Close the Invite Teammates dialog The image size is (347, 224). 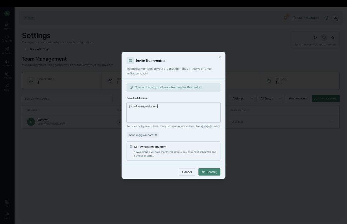[220, 57]
